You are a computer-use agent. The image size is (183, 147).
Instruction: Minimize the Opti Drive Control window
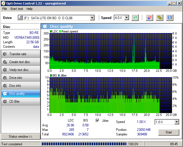(169, 3)
